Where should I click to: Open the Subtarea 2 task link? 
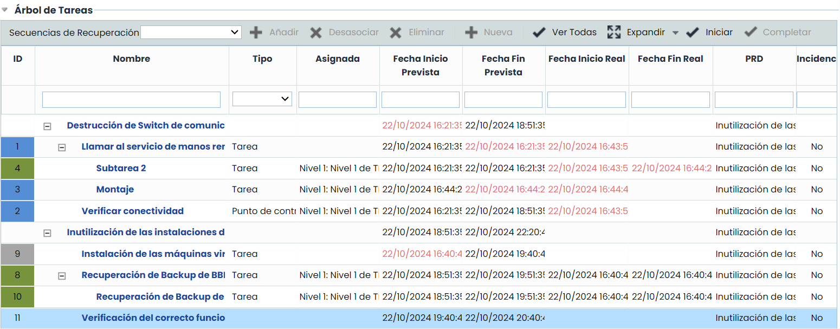point(121,169)
